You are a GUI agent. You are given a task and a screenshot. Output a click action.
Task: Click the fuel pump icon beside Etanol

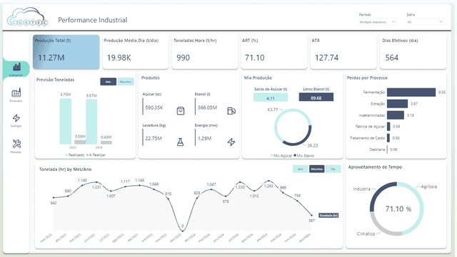click(x=231, y=111)
